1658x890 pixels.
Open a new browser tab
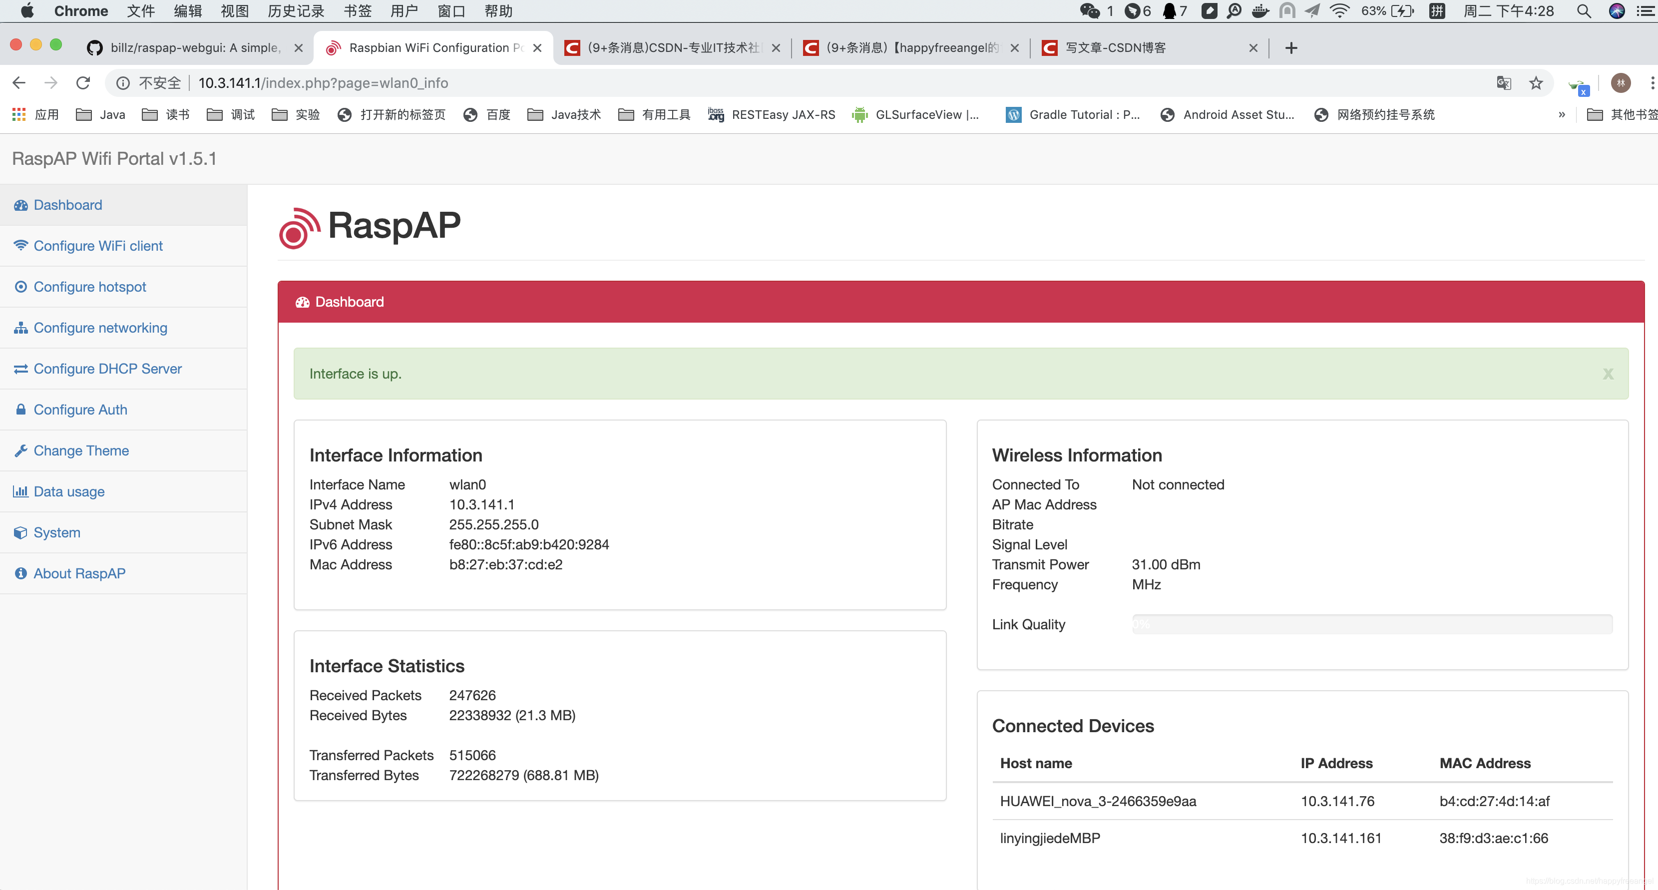pos(1290,47)
